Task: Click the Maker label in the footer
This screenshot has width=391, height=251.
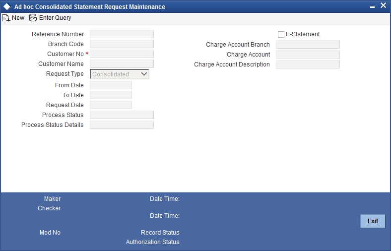Action: [53, 199]
